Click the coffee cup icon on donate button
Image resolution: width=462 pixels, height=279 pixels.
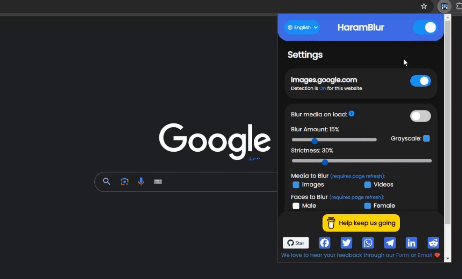(x=331, y=223)
